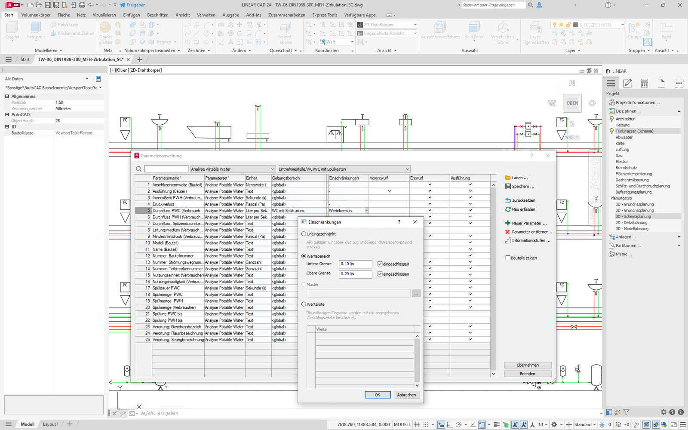
Task: Switch to the Start document tab
Action: [x=25, y=59]
